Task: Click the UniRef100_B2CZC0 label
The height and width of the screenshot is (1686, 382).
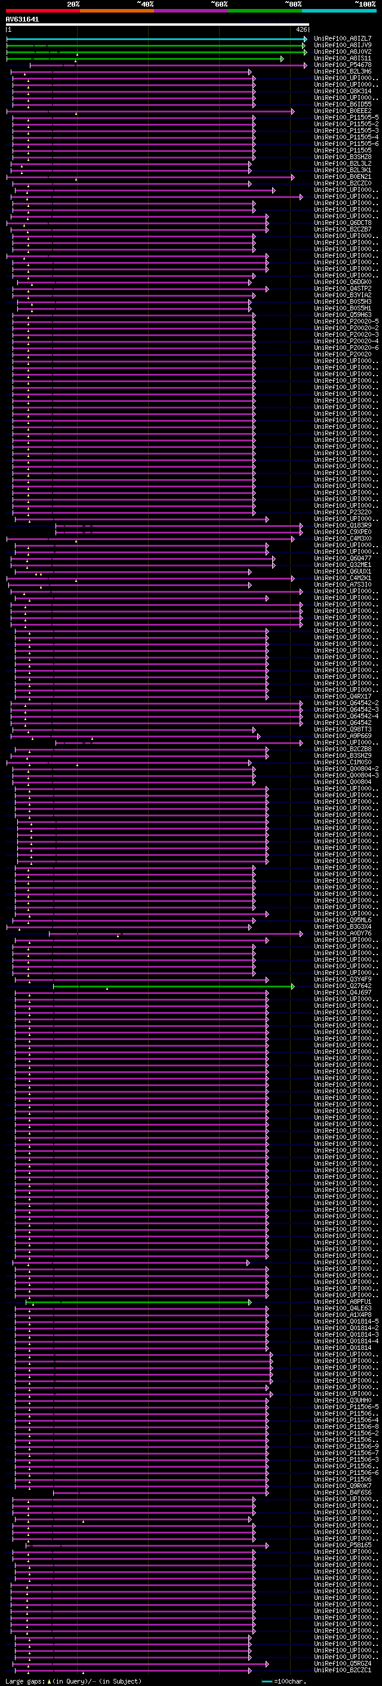Action: point(343,183)
